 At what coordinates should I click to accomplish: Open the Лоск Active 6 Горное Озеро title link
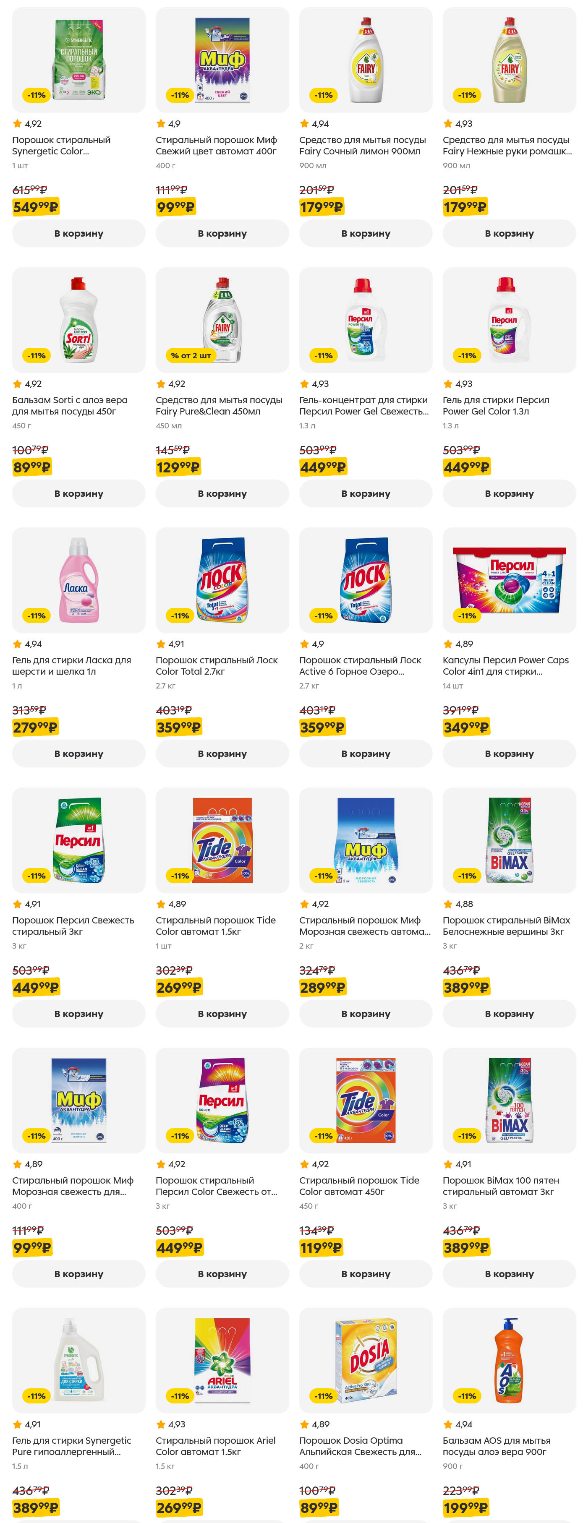[360, 666]
